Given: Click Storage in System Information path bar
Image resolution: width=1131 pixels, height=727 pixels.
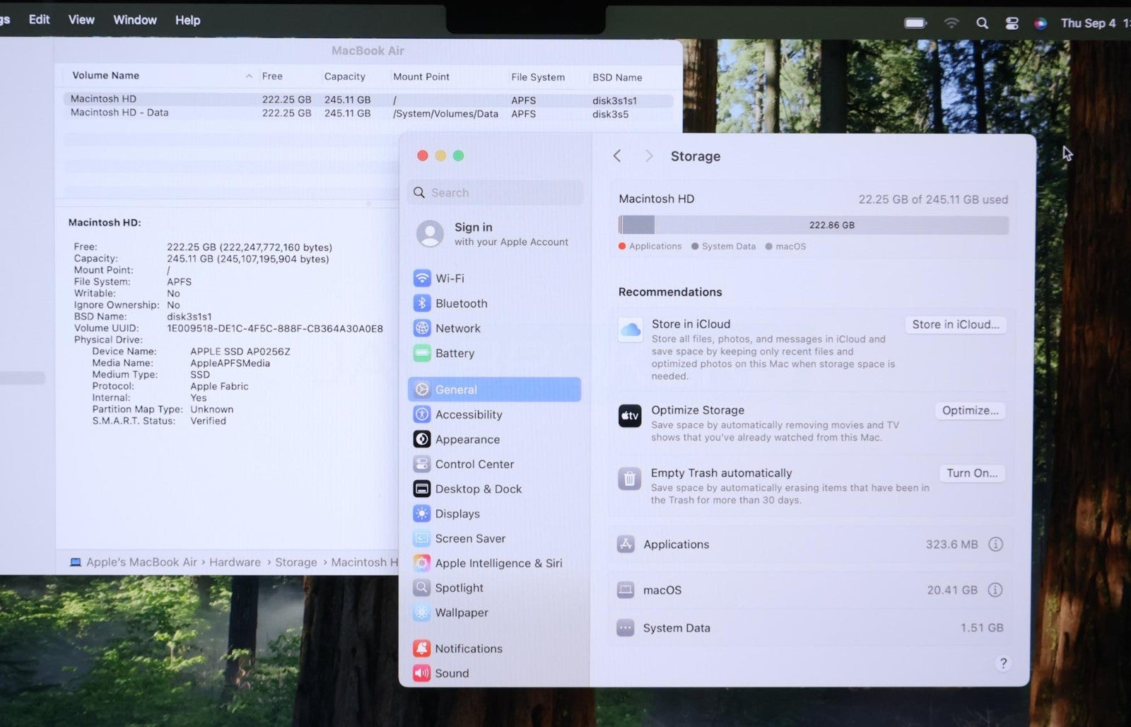Looking at the screenshot, I should coord(295,562).
